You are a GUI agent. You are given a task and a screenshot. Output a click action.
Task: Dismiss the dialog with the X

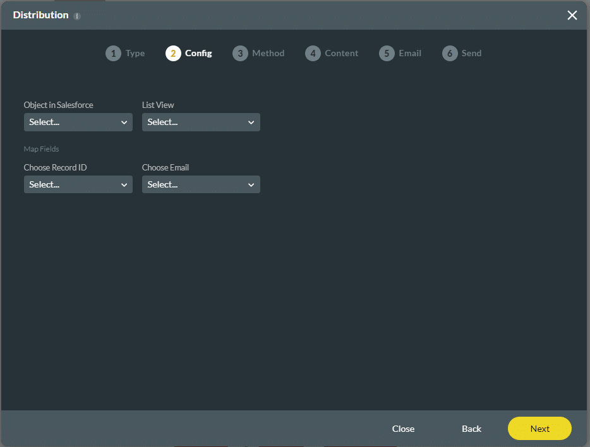(572, 15)
